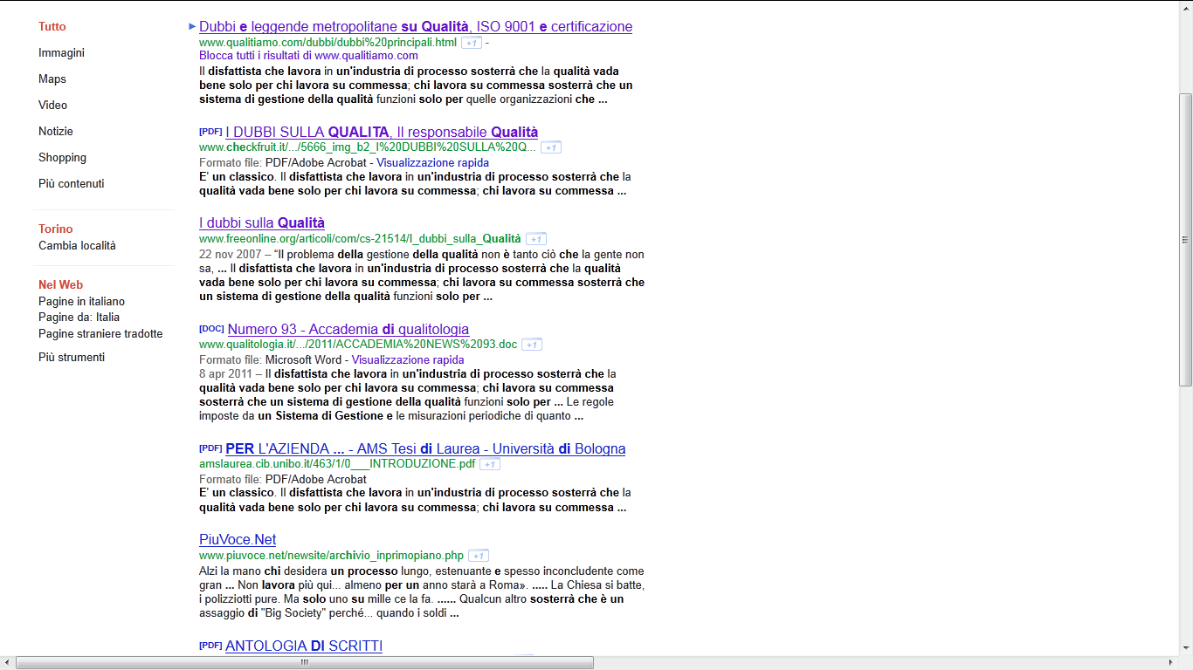Screen dimensions: 1193x670
Task: Click the horizontal scrollbar thumb
Action: (x=305, y=663)
